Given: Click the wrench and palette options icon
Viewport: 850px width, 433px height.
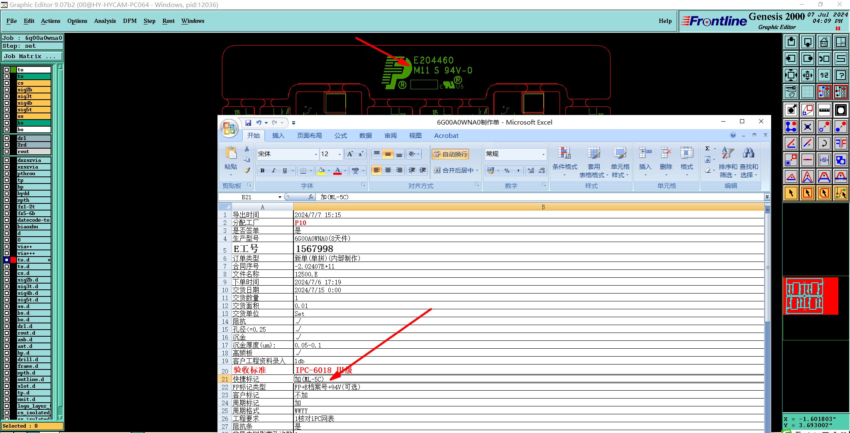Looking at the screenshot, I should click(791, 92).
